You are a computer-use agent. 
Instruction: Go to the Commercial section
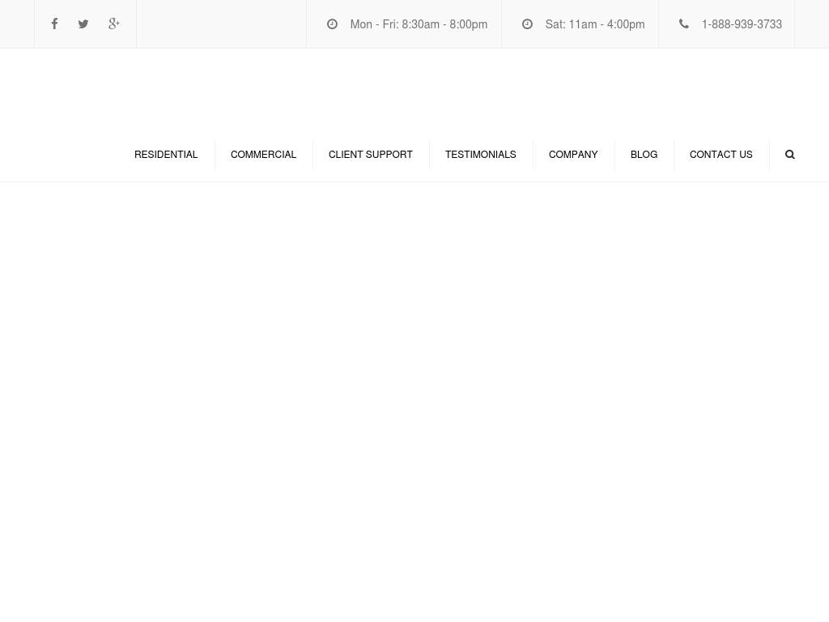[x=263, y=155]
